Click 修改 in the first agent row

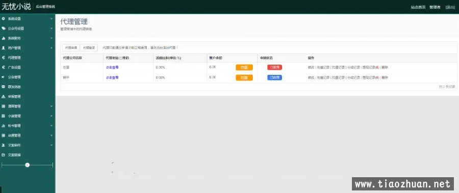coord(311,68)
